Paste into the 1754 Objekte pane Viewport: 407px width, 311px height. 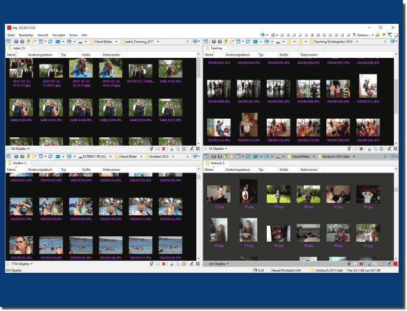tap(184, 264)
